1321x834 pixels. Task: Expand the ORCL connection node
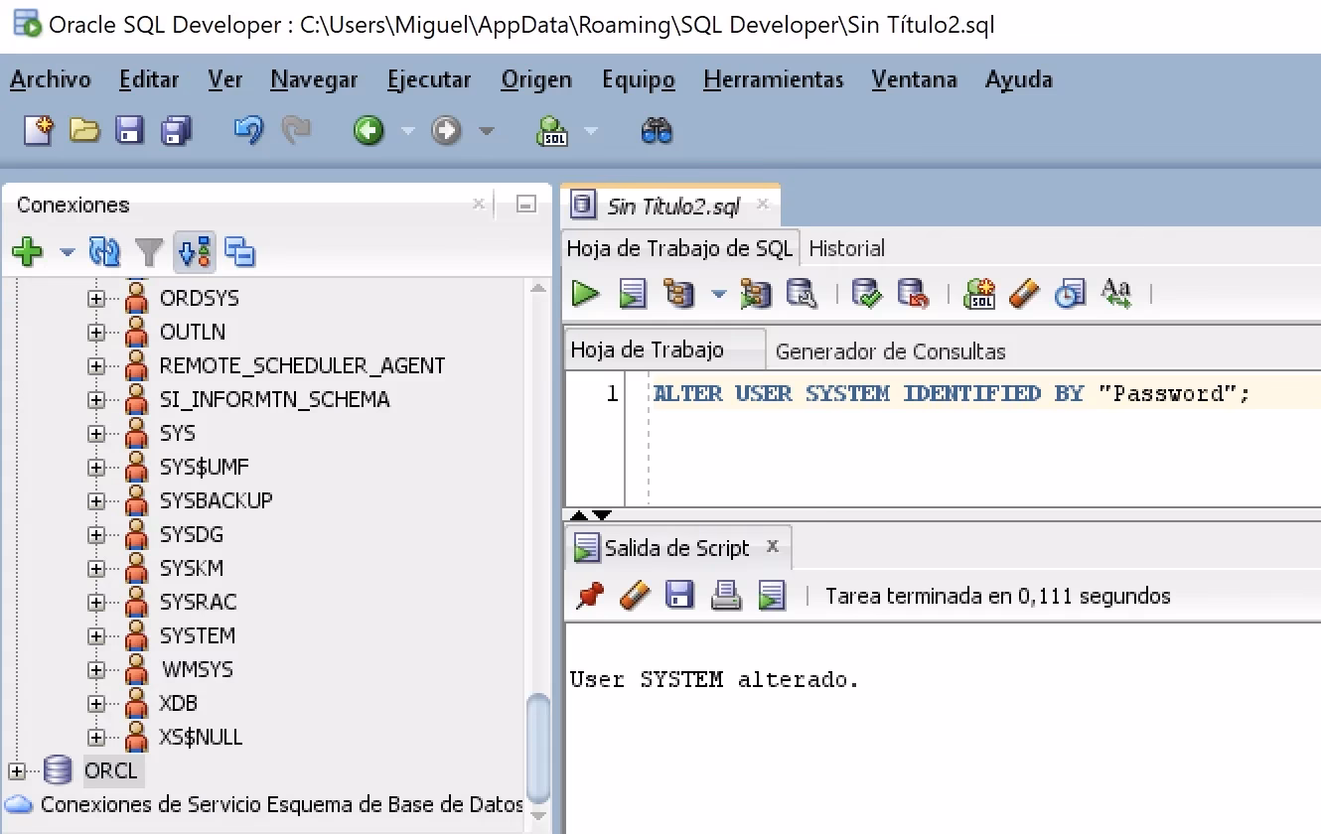pyautogui.click(x=18, y=770)
